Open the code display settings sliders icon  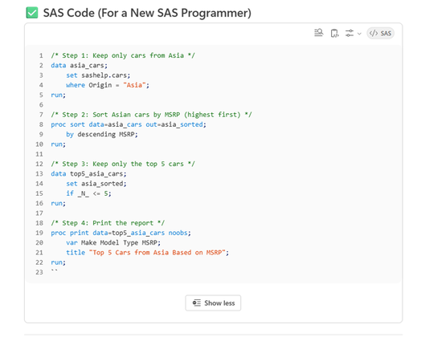click(x=349, y=33)
